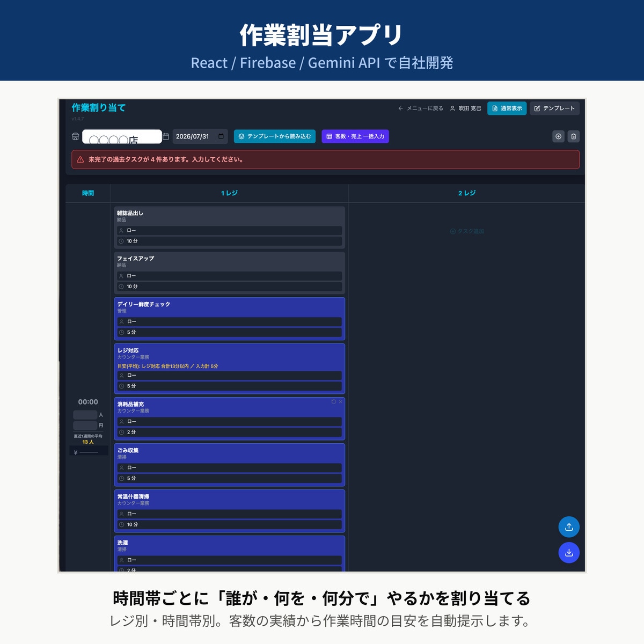
Task: Click the trash can delete icon
Action: pos(574,136)
